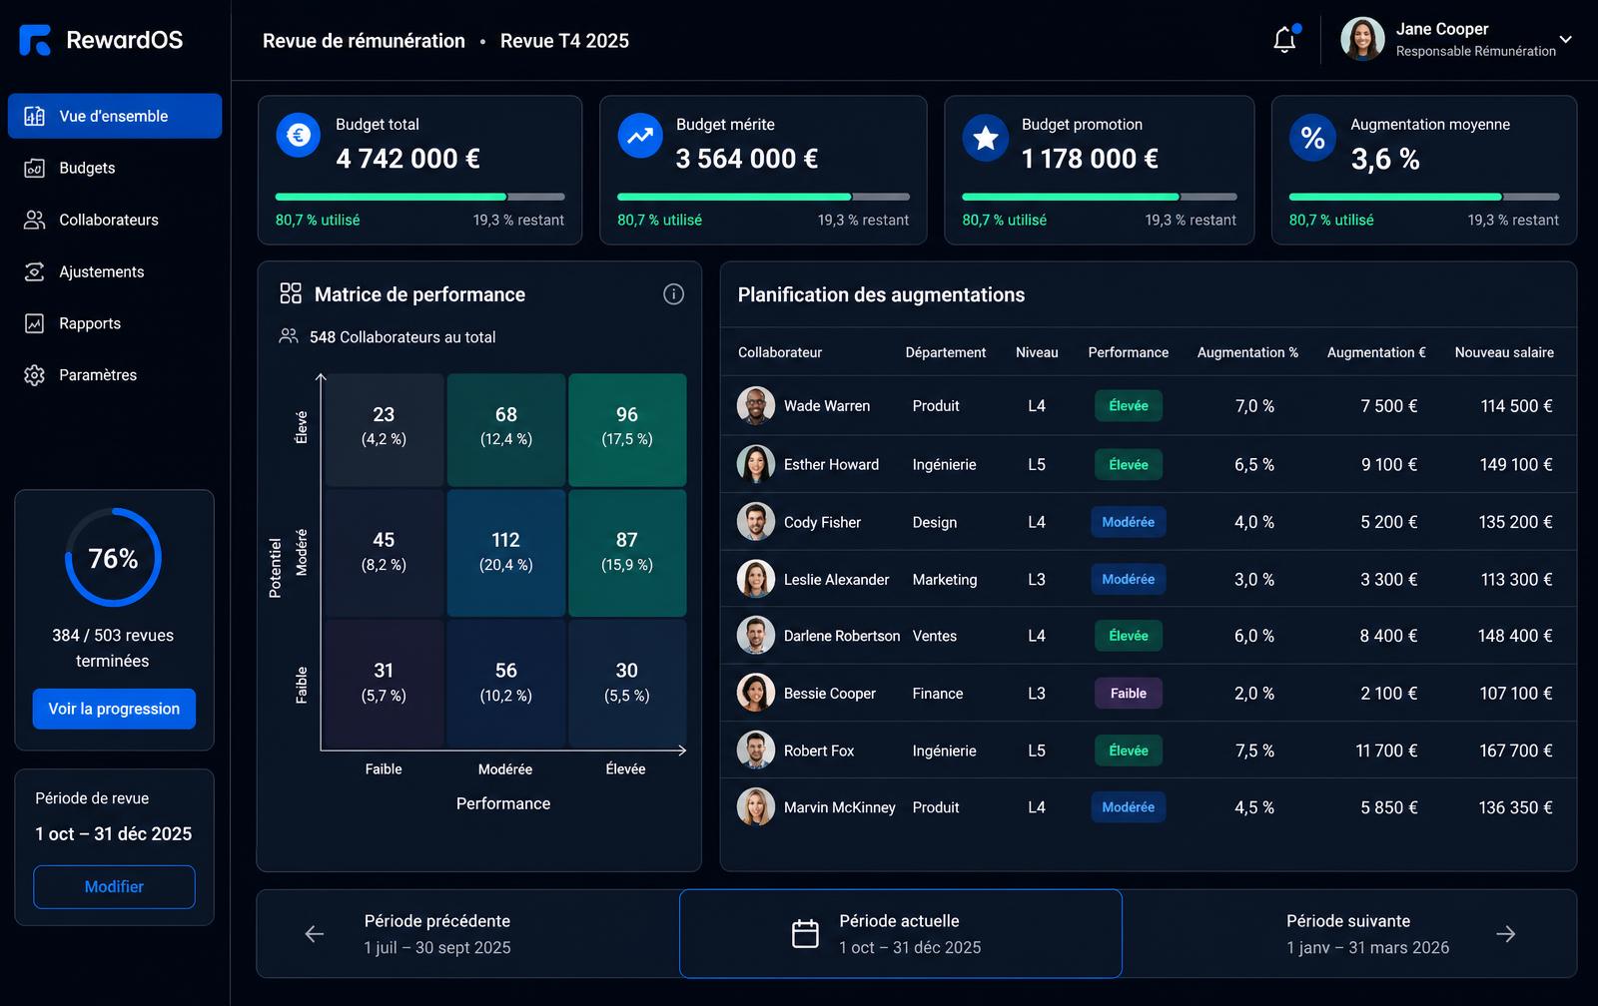Click the Modifier button
Image resolution: width=1598 pixels, height=1006 pixels.
click(x=114, y=886)
